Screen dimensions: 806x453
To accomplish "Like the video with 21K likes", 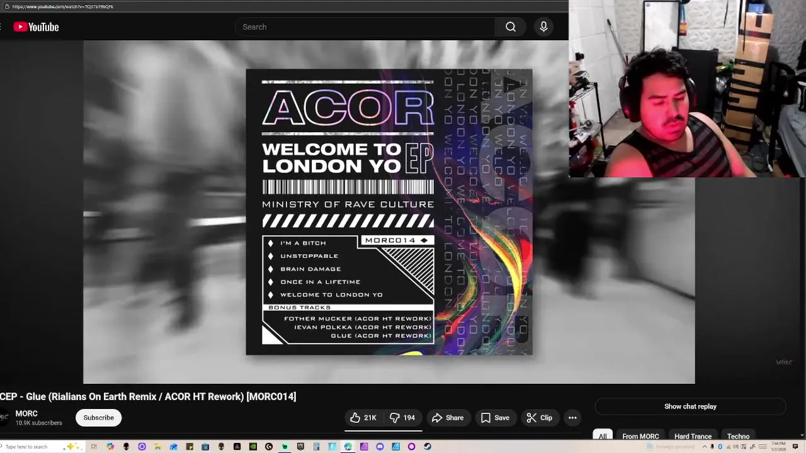I will click(x=363, y=418).
